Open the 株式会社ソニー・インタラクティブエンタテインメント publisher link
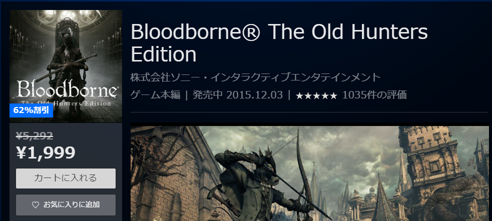The image size is (492, 221). [x=255, y=77]
